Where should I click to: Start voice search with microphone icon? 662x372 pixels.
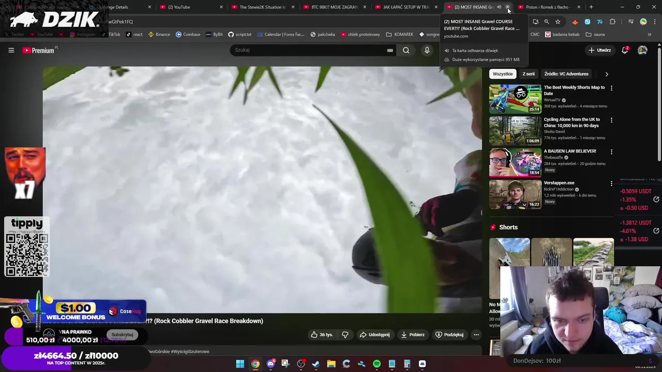click(x=427, y=50)
